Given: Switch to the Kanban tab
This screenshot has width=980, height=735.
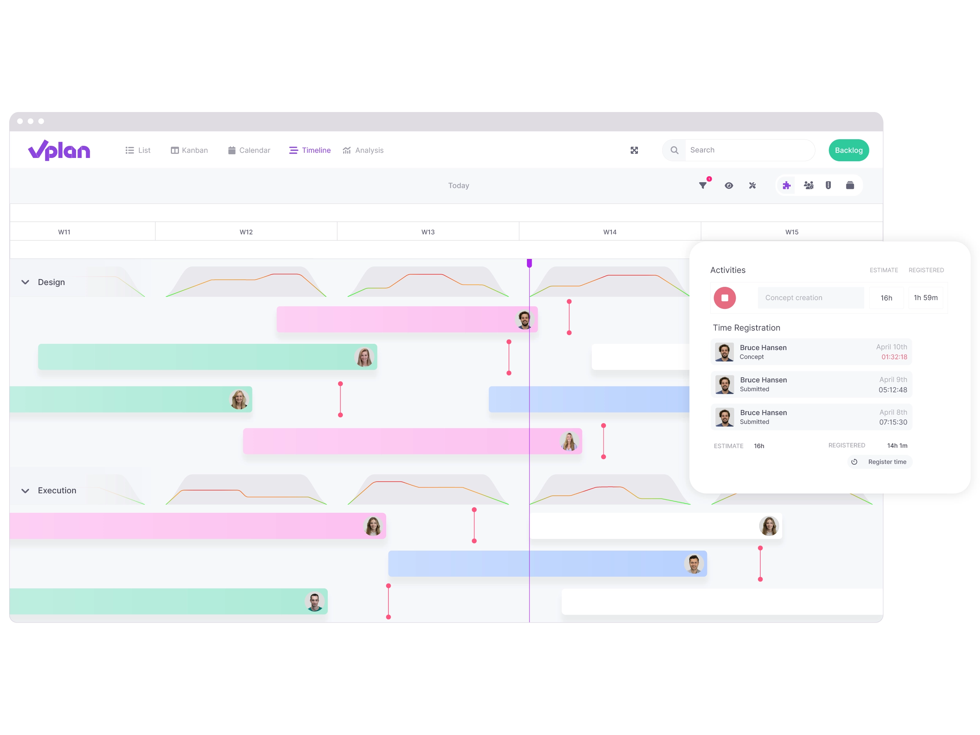Looking at the screenshot, I should point(189,151).
